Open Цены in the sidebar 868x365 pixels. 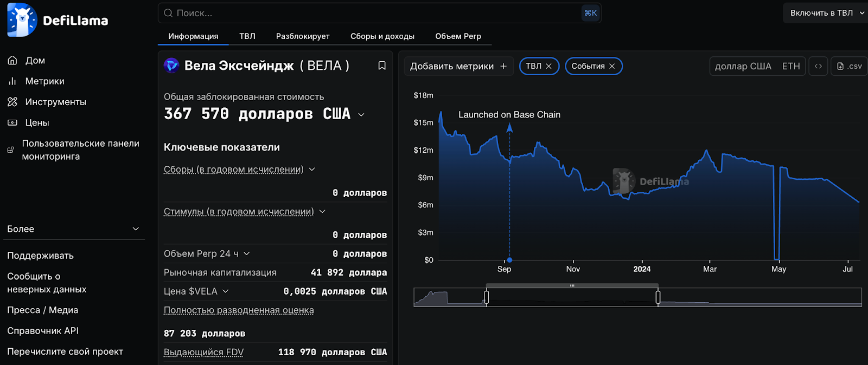tap(37, 123)
